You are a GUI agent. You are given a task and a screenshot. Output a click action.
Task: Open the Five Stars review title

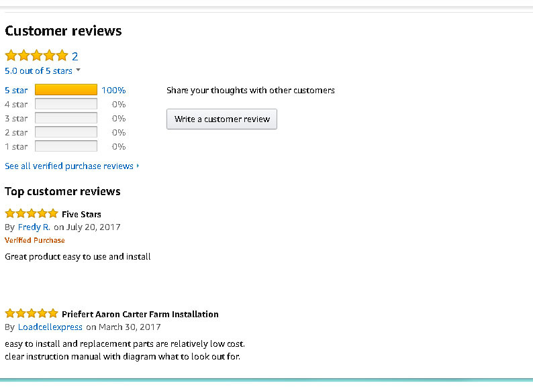(81, 215)
